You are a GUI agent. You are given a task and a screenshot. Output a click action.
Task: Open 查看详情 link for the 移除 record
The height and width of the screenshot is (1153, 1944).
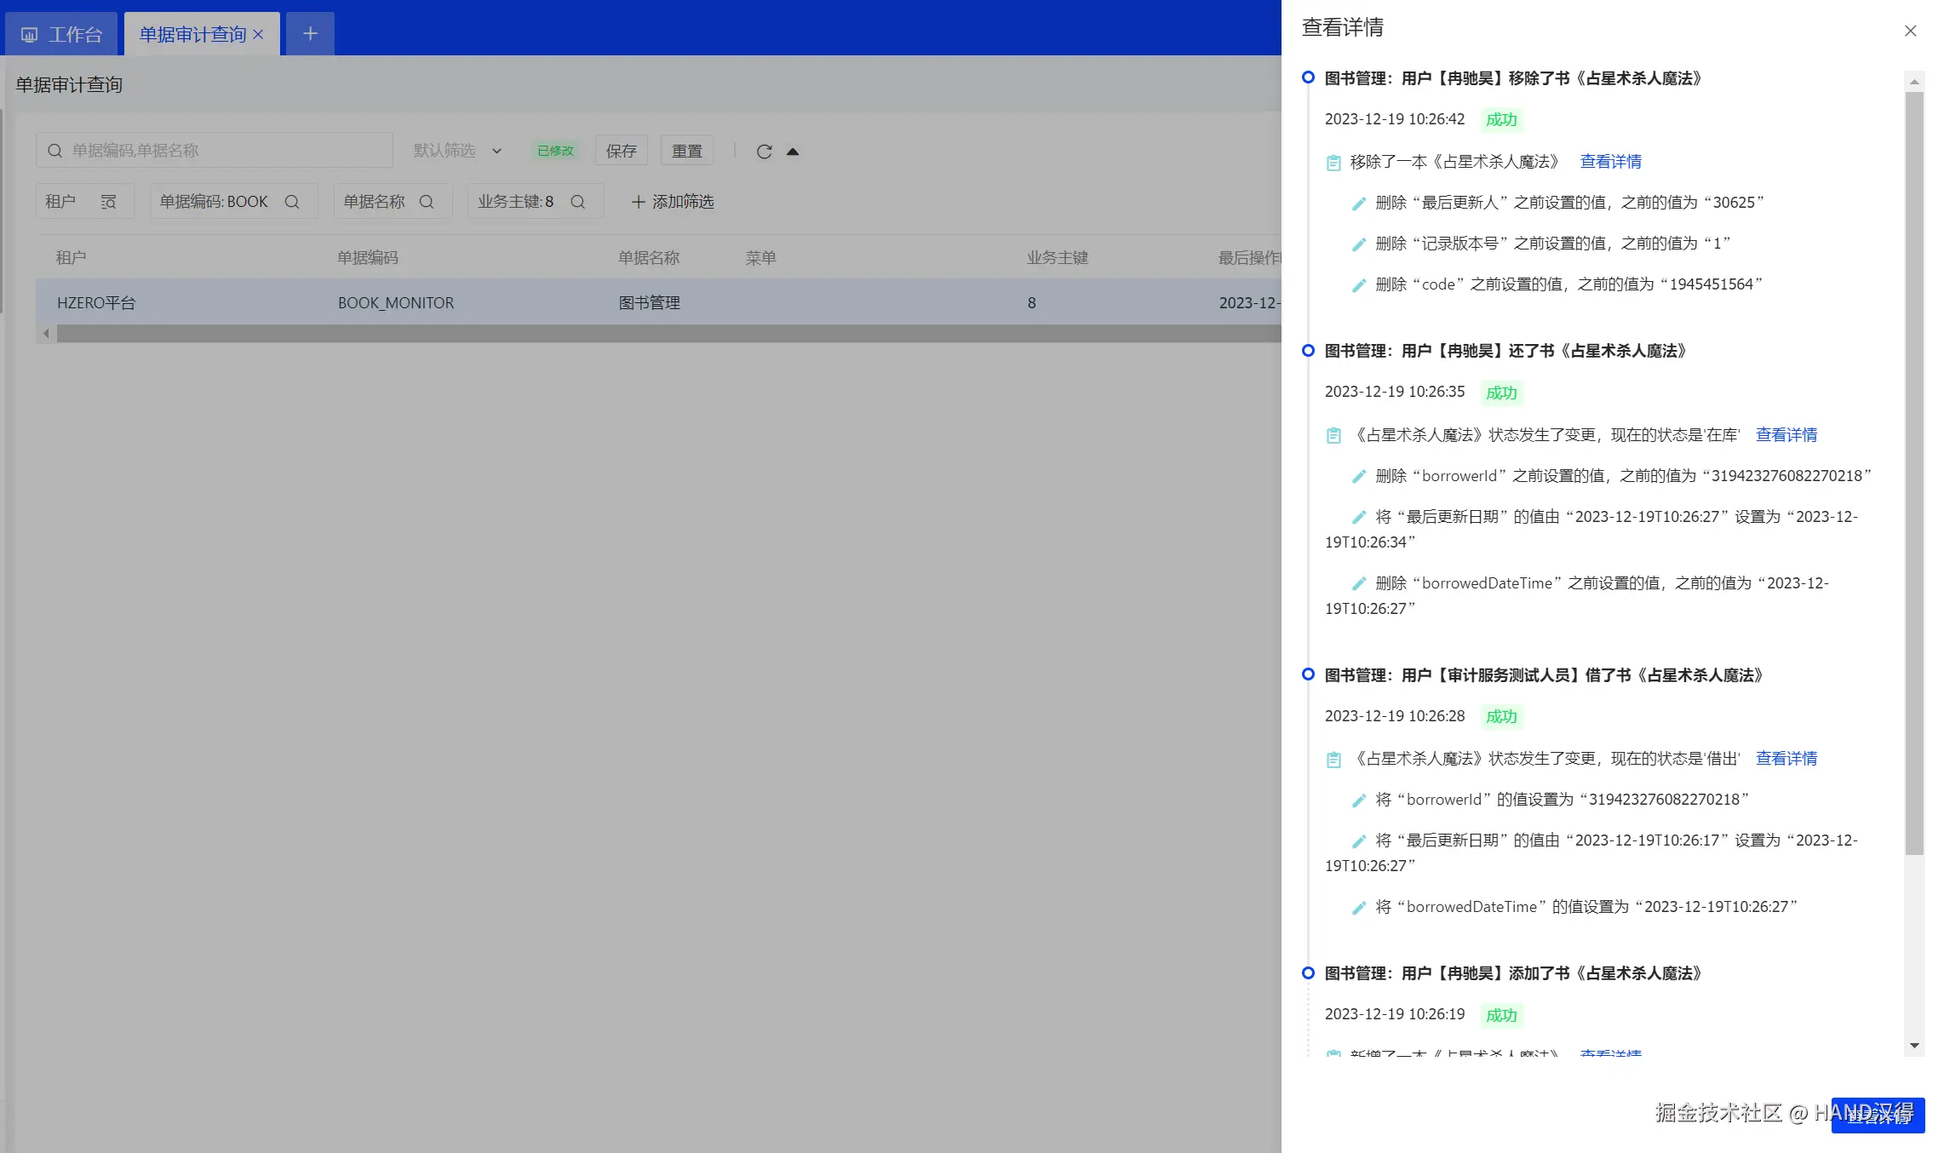(1610, 162)
